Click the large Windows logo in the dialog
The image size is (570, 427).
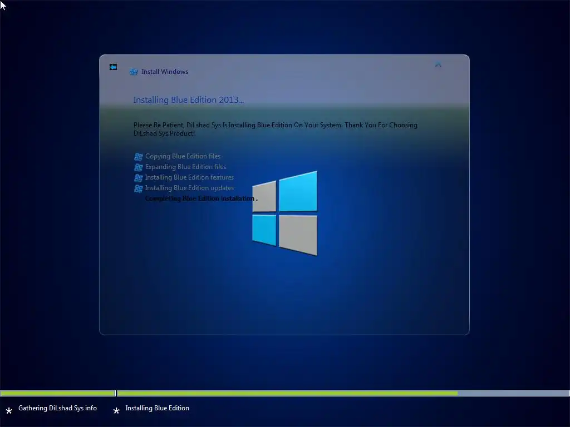tap(284, 213)
